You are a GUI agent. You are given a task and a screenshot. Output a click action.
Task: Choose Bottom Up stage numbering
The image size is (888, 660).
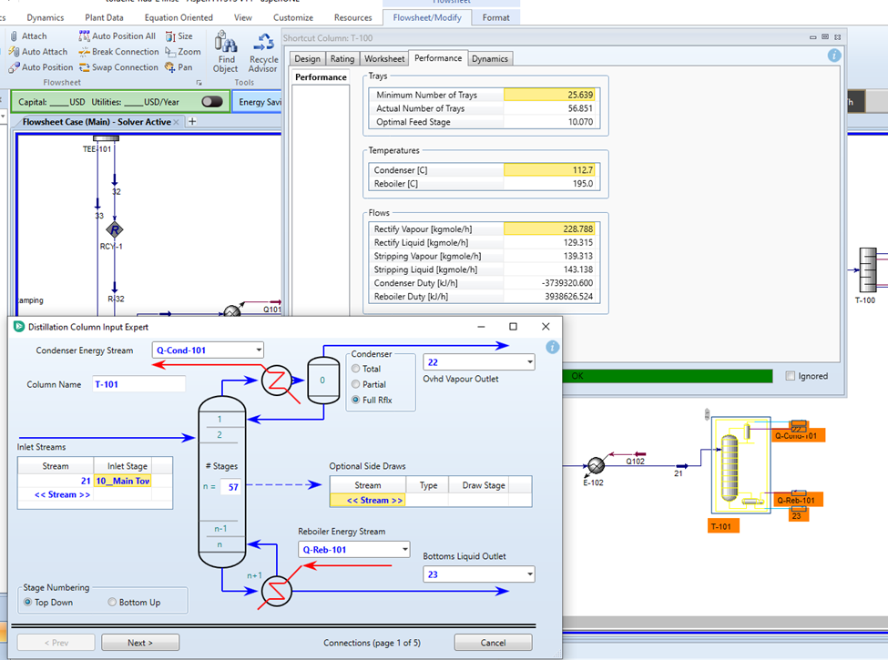coord(112,603)
